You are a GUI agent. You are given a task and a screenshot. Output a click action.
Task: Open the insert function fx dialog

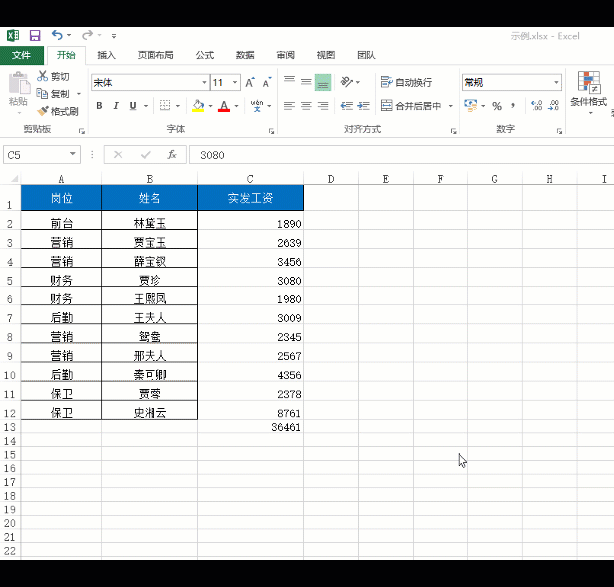point(172,155)
